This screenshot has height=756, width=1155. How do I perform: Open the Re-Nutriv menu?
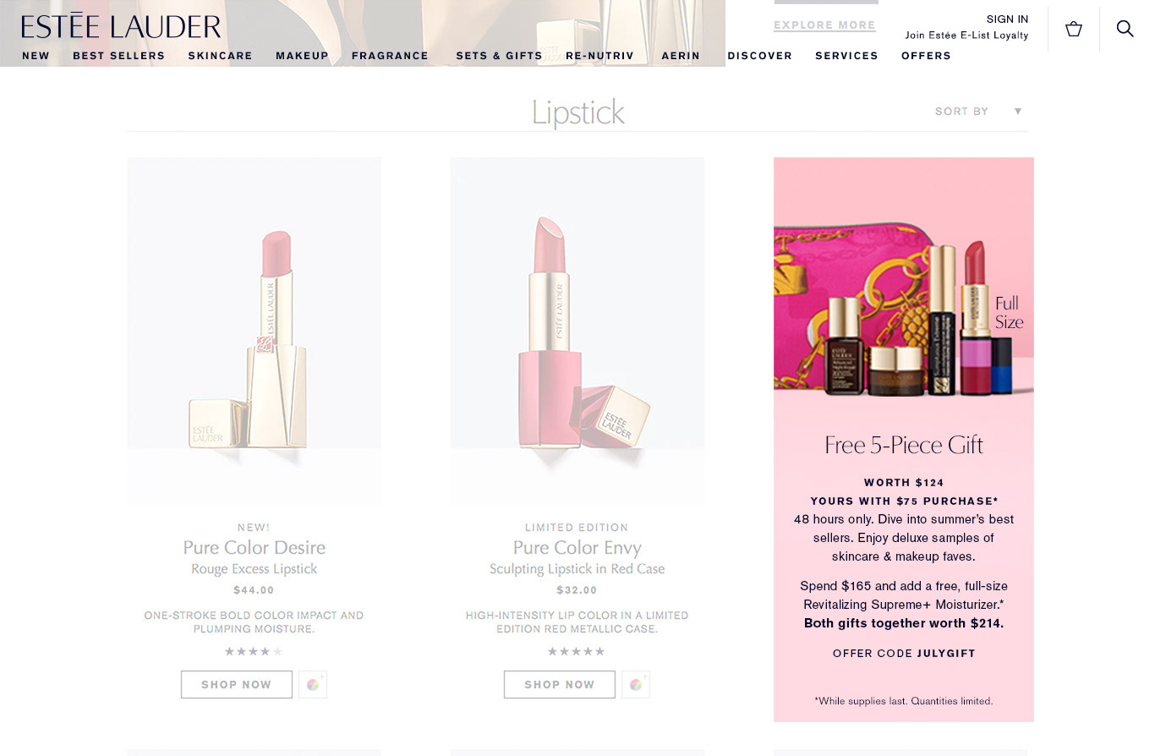[599, 56]
